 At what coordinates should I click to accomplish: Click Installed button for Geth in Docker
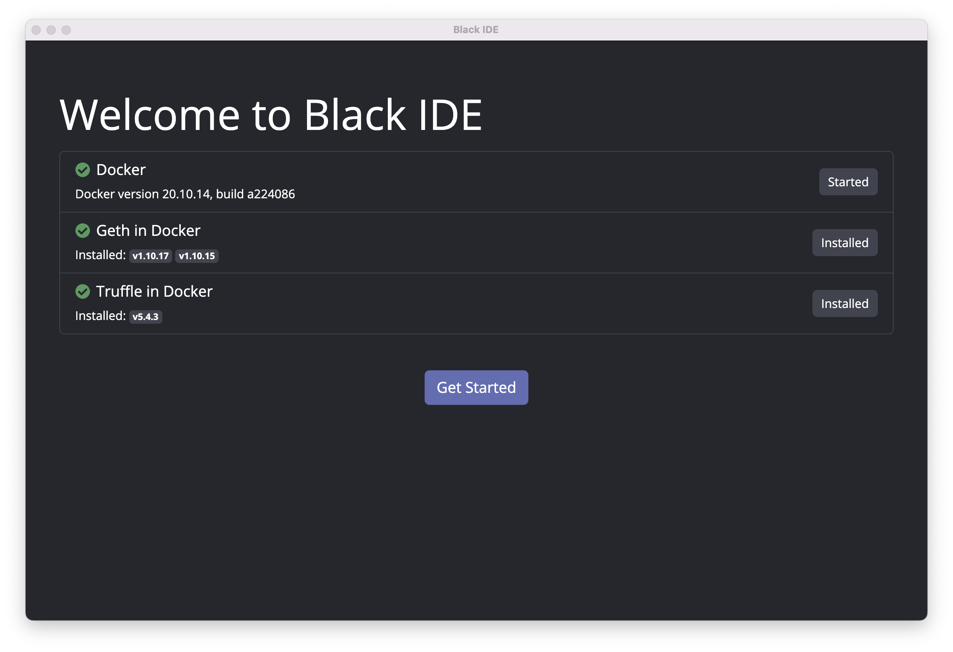[844, 243]
